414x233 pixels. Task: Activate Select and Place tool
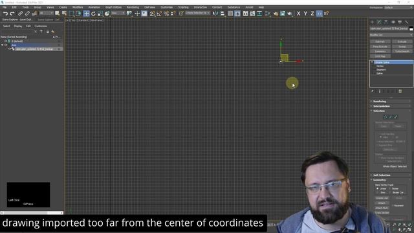click(x=107, y=13)
